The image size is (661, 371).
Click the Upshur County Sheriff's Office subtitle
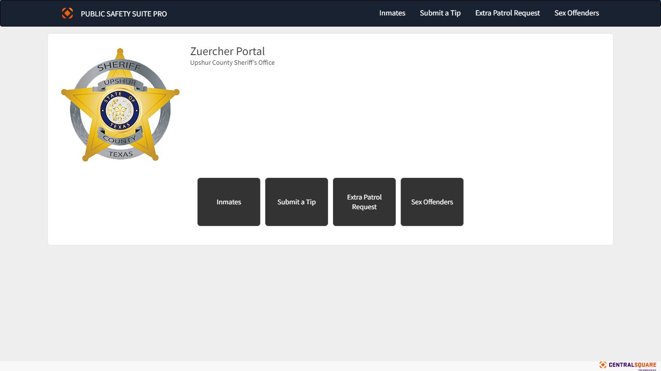point(232,63)
